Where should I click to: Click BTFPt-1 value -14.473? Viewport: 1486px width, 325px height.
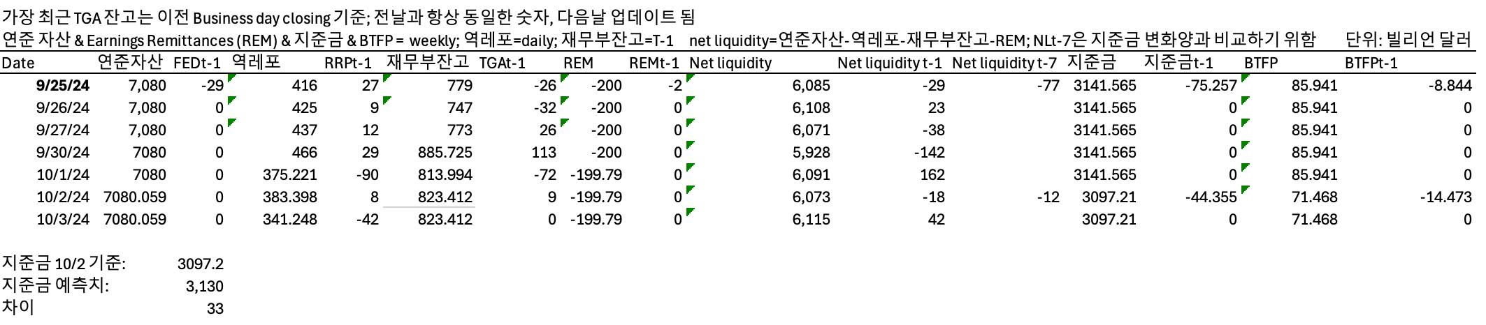click(1446, 197)
